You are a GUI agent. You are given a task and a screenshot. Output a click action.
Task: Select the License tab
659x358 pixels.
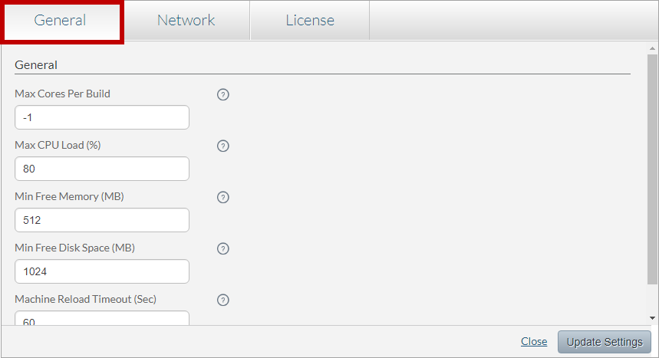coord(310,20)
